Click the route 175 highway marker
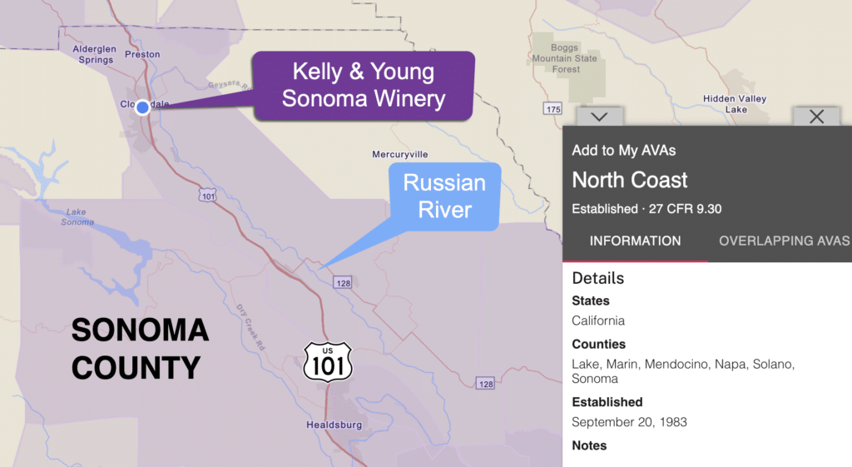The height and width of the screenshot is (467, 852). [553, 109]
